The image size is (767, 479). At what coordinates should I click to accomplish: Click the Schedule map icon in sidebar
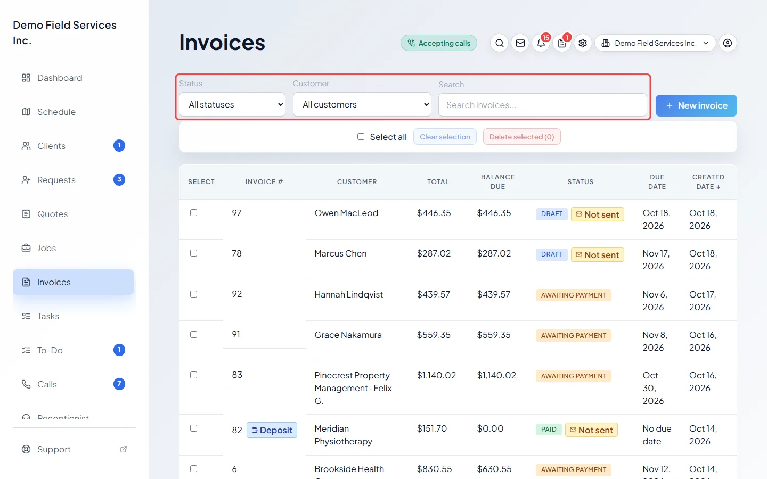[26, 112]
